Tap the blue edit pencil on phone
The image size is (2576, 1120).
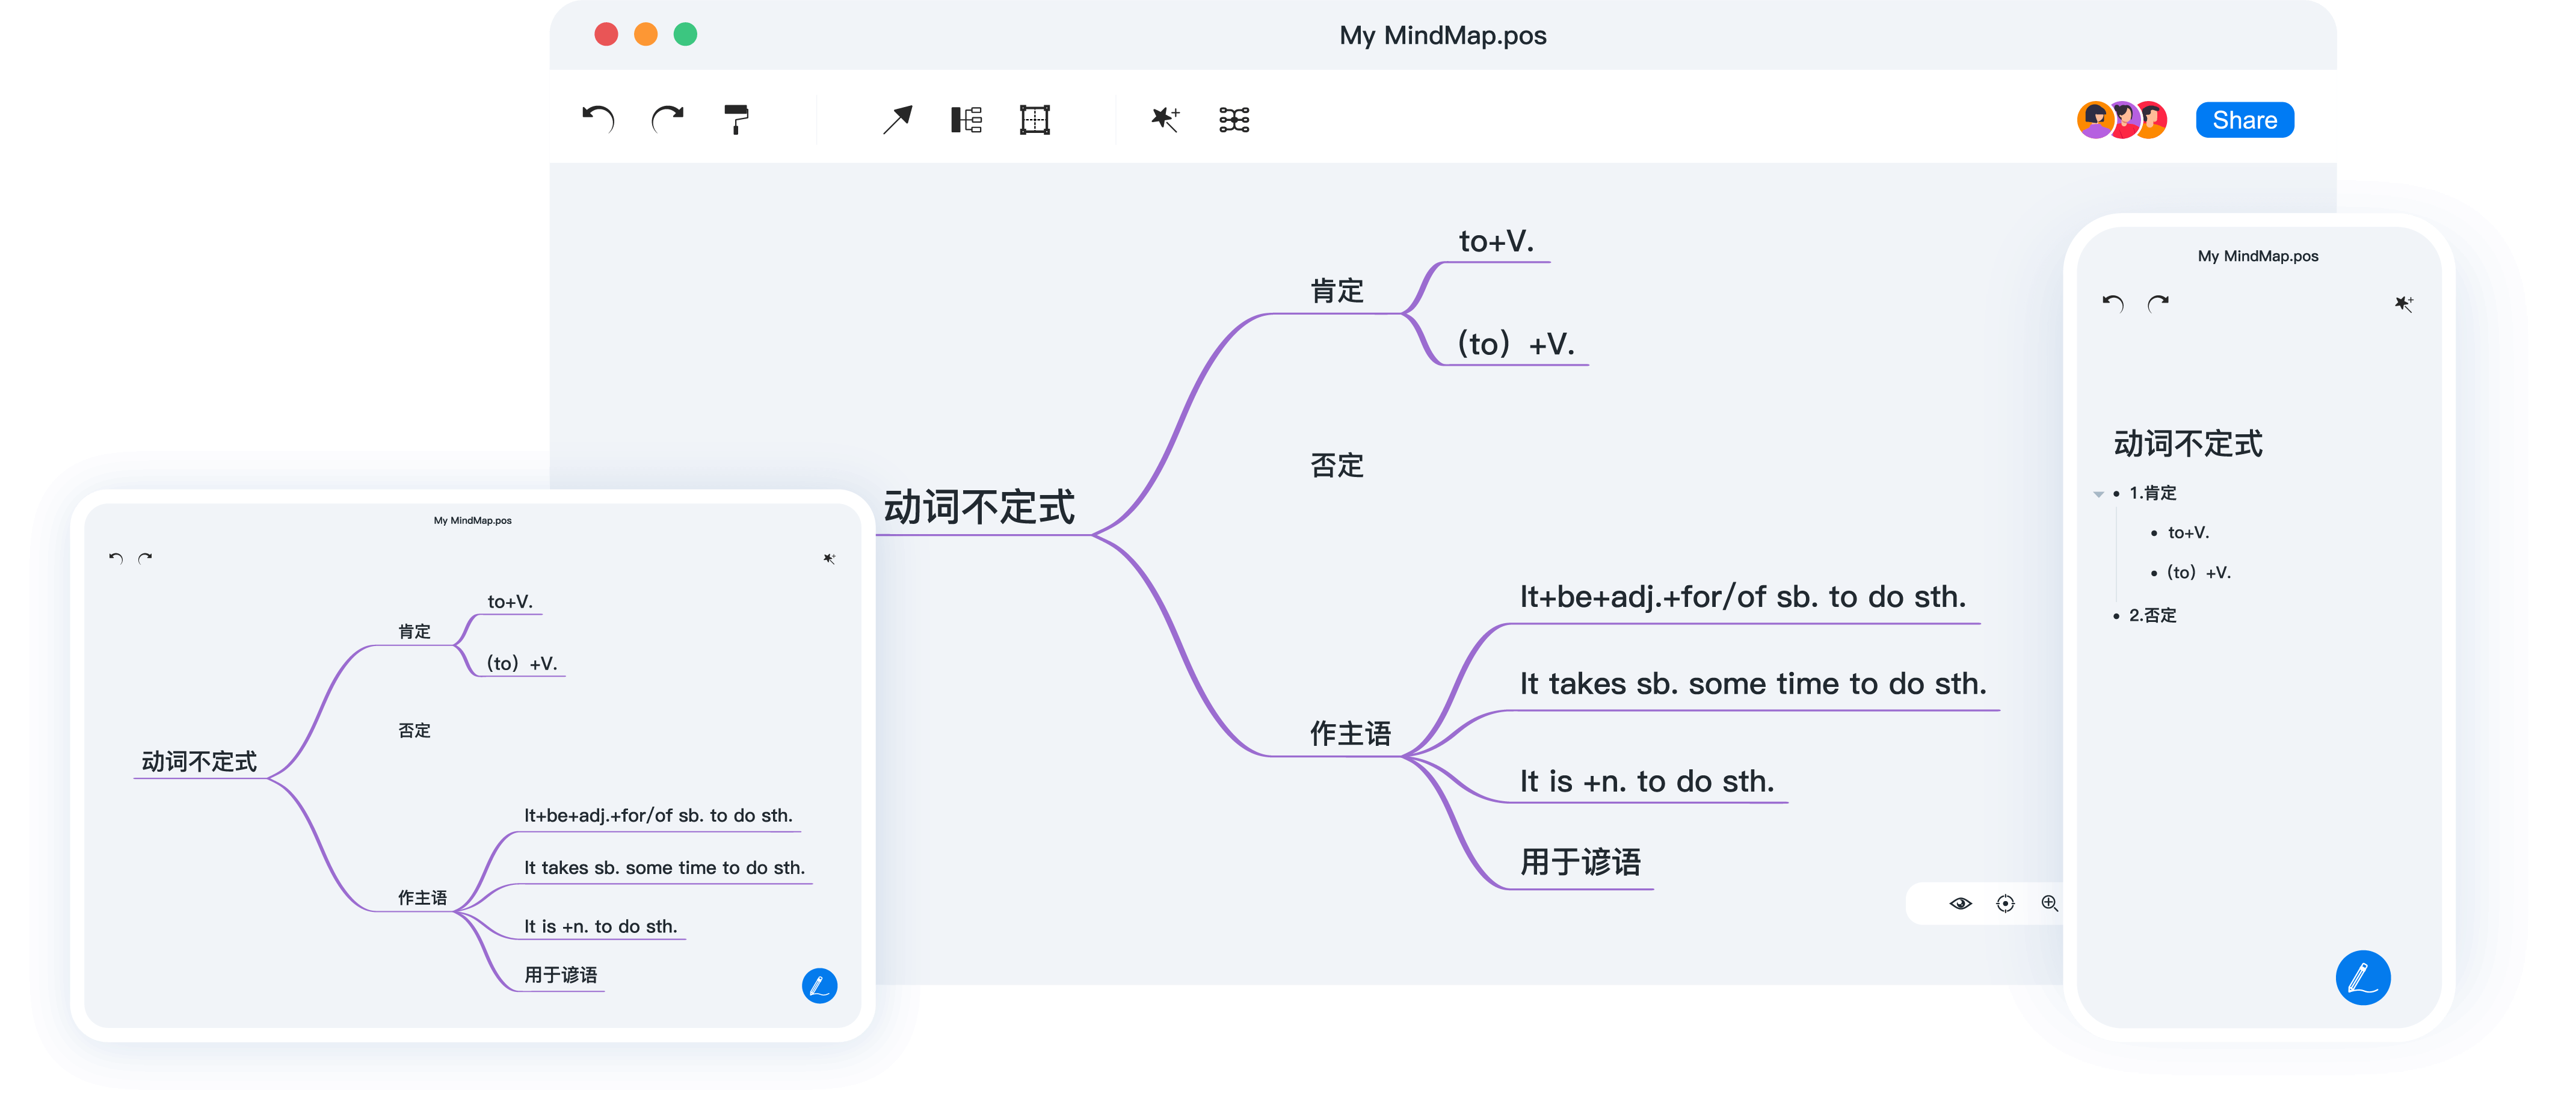pos(2362,977)
